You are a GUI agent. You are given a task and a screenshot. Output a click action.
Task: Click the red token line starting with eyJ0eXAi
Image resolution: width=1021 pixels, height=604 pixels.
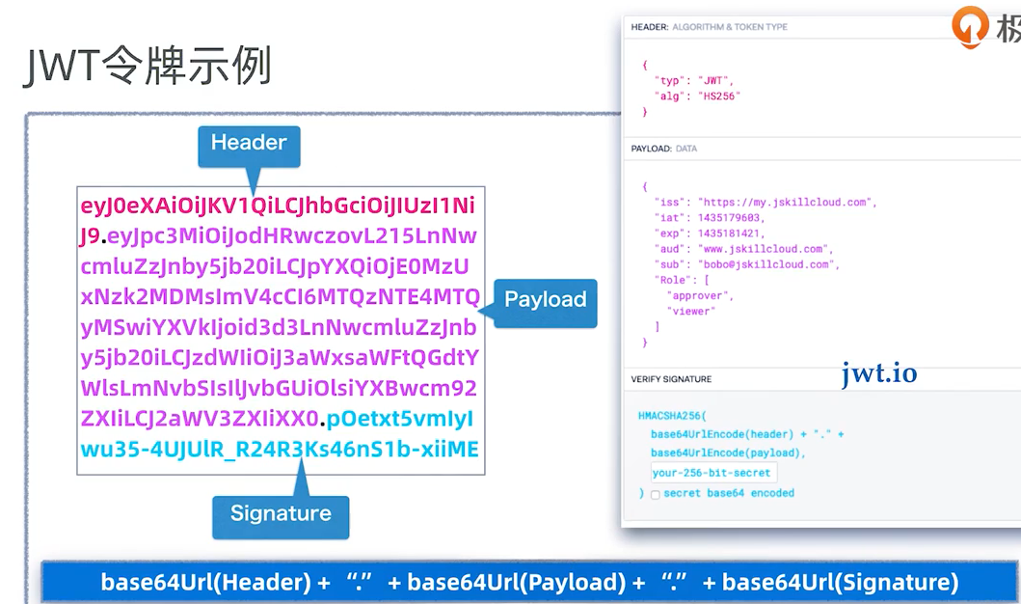(x=278, y=206)
